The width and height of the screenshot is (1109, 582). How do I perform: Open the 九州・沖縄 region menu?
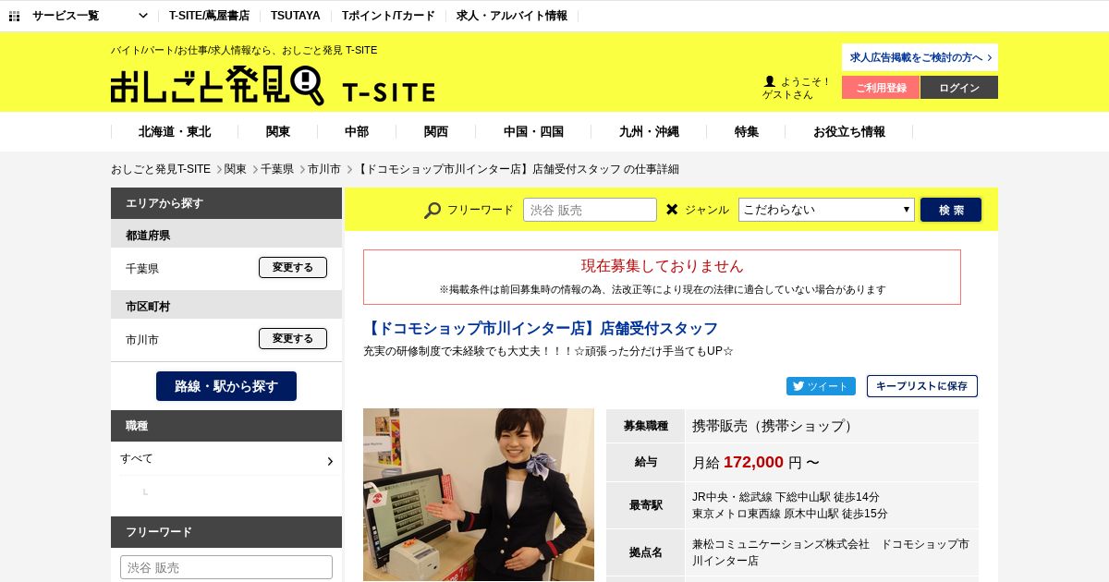click(x=649, y=132)
